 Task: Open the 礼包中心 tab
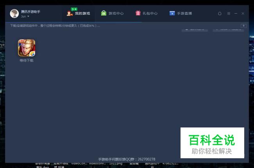147,13
